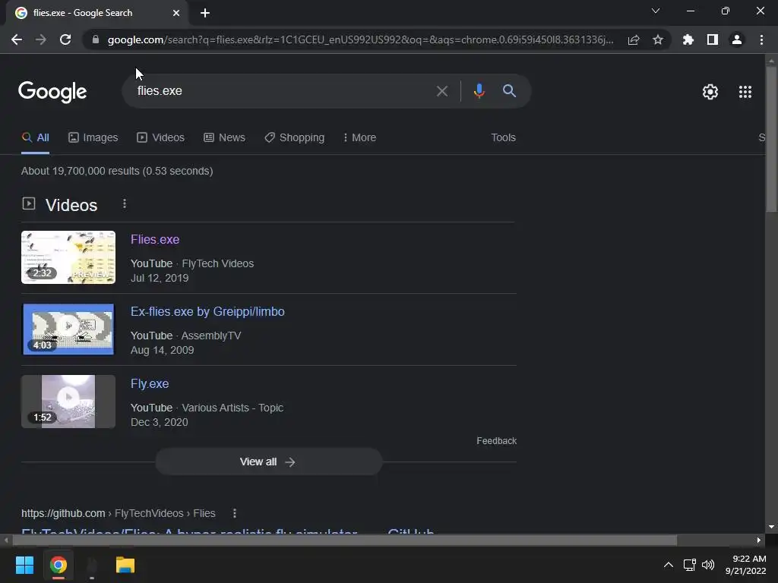Click the Feedback link

pyautogui.click(x=496, y=441)
